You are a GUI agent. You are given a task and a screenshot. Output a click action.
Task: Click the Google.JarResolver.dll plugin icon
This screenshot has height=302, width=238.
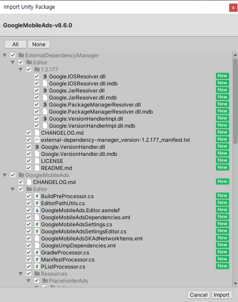coord(45,91)
